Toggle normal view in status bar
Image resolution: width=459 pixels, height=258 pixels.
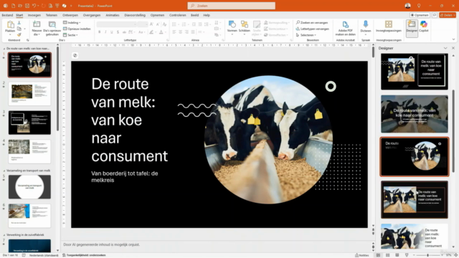tap(378, 255)
